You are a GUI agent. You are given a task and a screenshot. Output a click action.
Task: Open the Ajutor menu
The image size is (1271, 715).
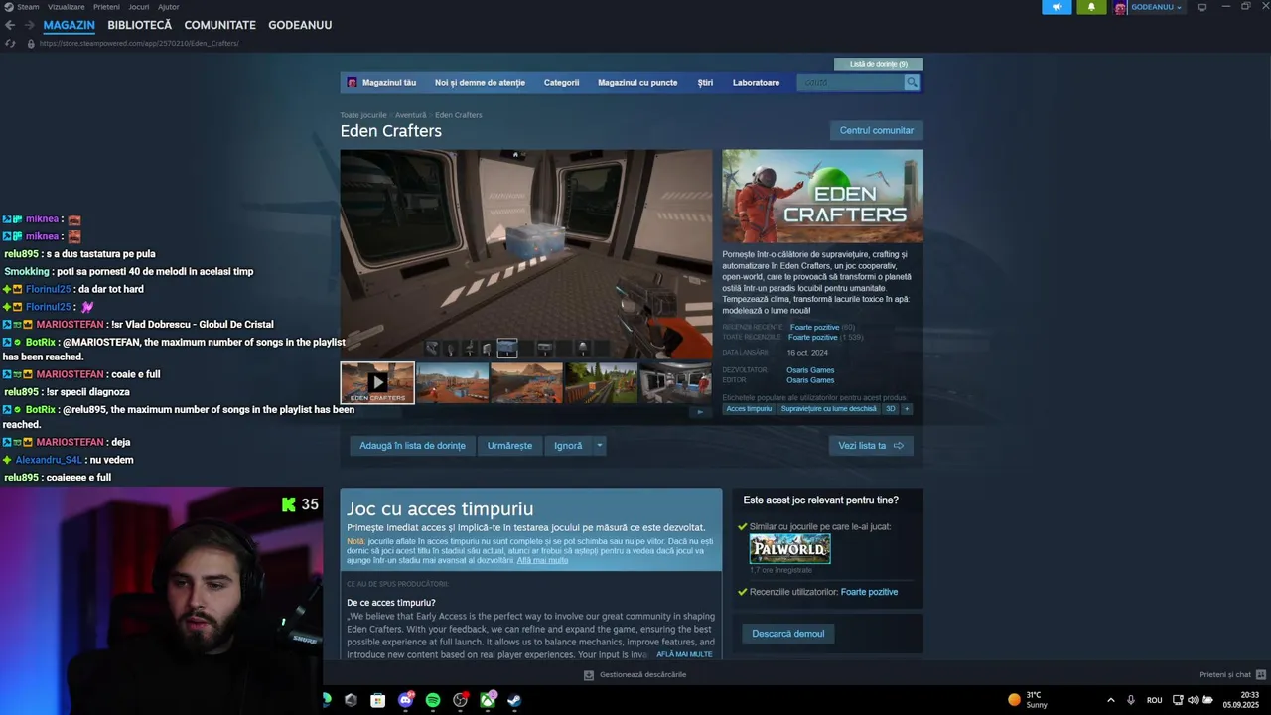[169, 7]
